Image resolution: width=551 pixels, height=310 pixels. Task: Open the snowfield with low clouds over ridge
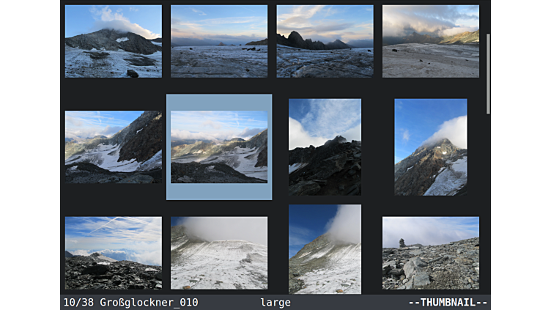[x=430, y=41]
